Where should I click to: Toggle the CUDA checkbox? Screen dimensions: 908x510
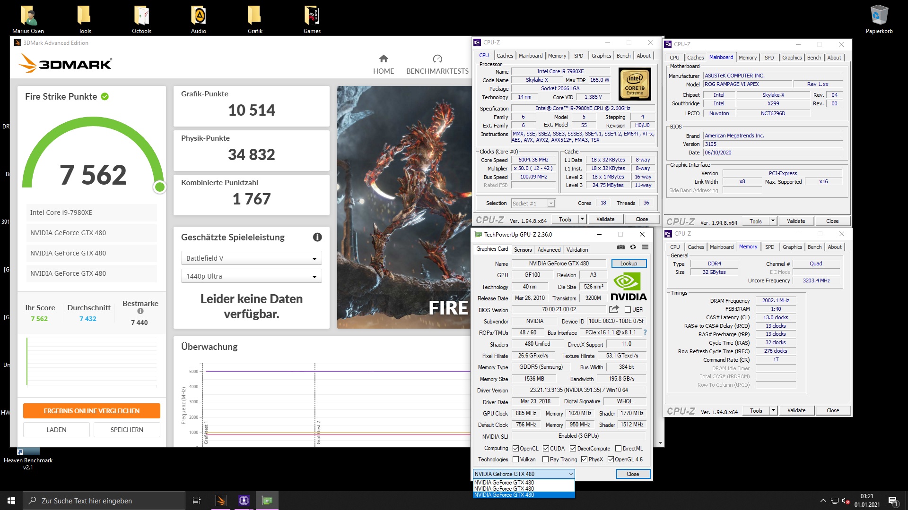pos(546,449)
